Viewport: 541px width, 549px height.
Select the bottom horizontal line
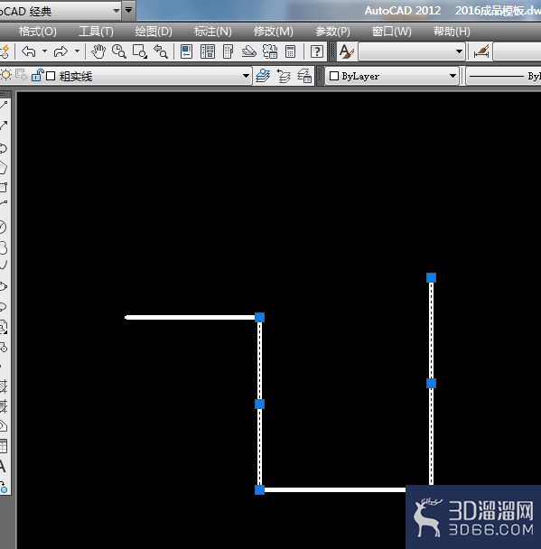334,489
